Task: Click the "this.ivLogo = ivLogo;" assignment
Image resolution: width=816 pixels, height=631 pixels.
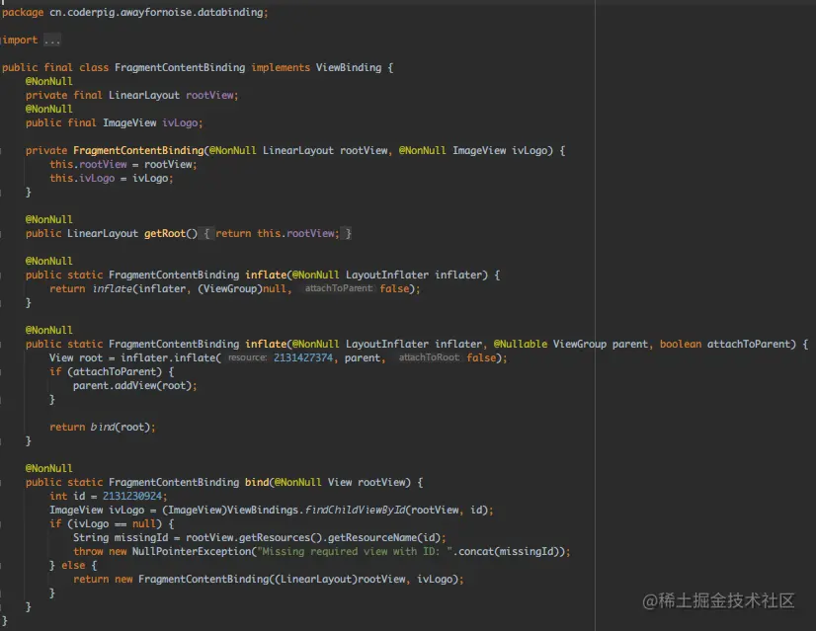Action: (112, 178)
